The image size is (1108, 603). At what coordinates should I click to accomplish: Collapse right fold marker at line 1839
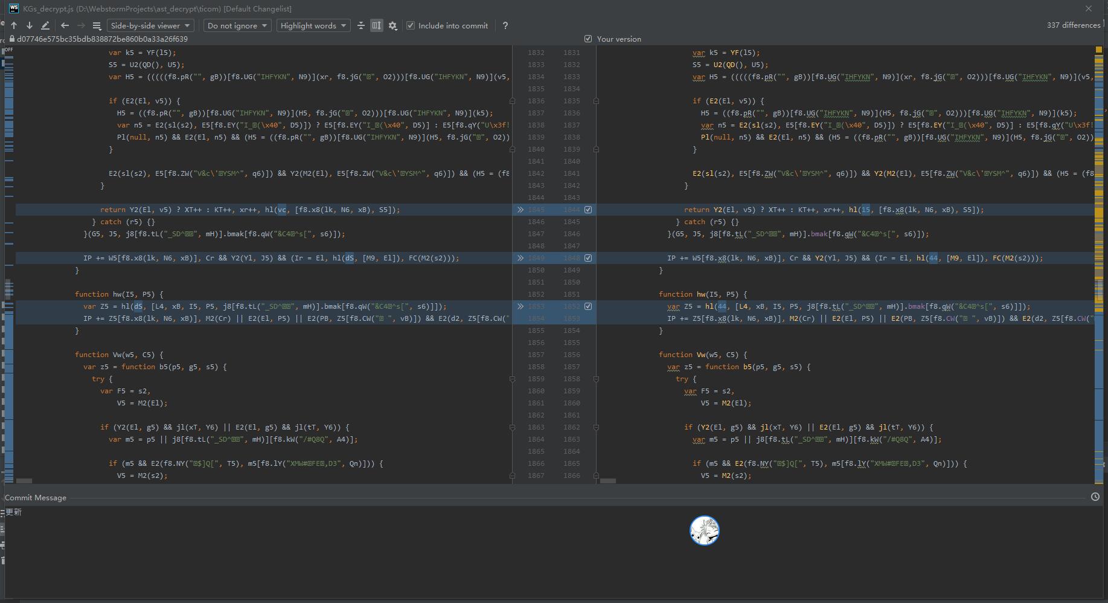coord(596,149)
